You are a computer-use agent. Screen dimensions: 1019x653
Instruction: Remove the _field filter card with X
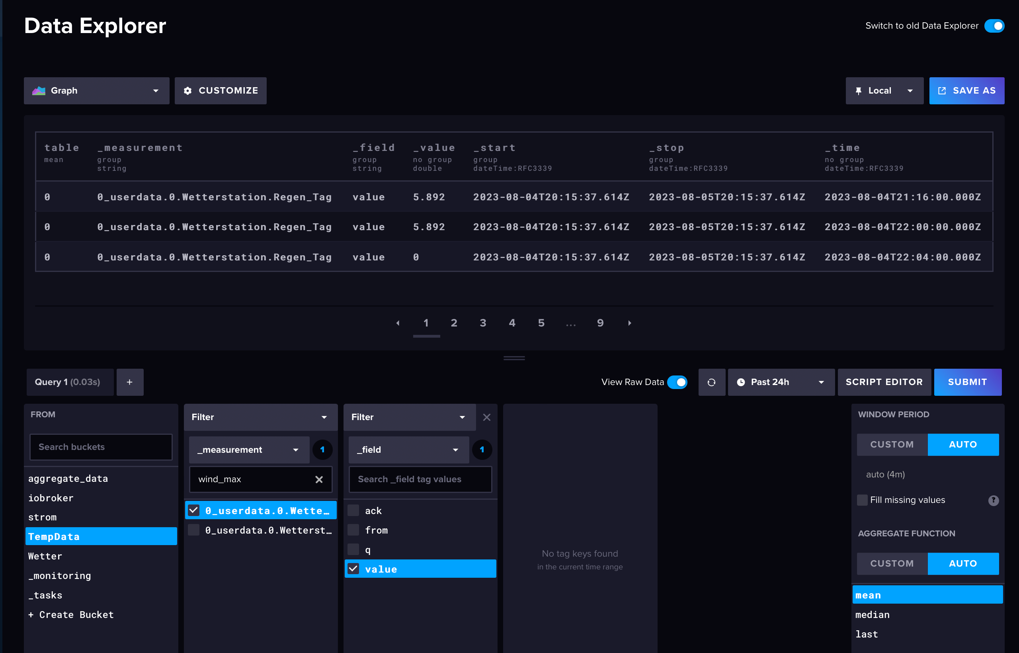(x=486, y=417)
